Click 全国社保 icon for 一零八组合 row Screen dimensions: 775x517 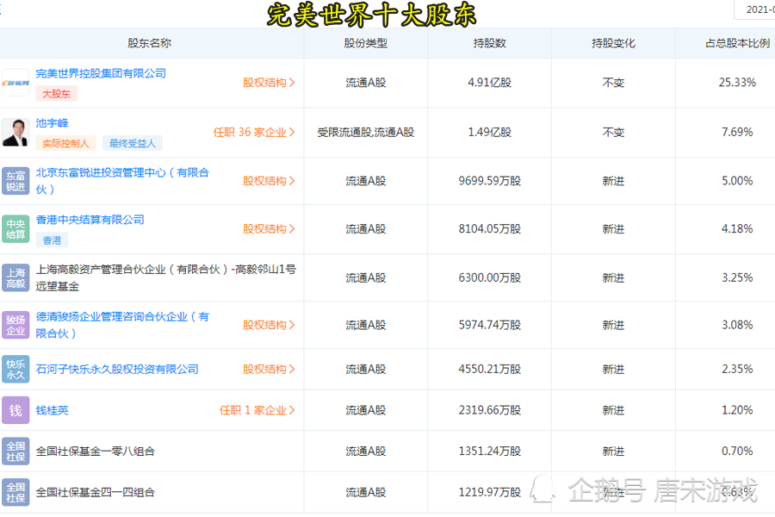[15, 452]
